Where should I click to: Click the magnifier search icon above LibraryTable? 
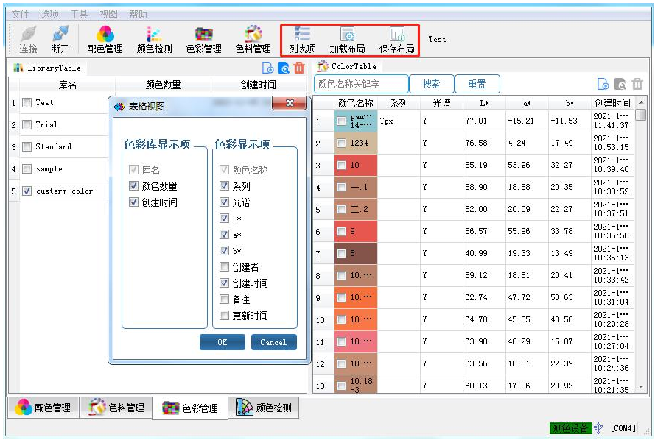[x=282, y=67]
